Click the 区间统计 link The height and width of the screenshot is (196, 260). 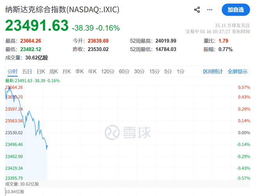213,71
